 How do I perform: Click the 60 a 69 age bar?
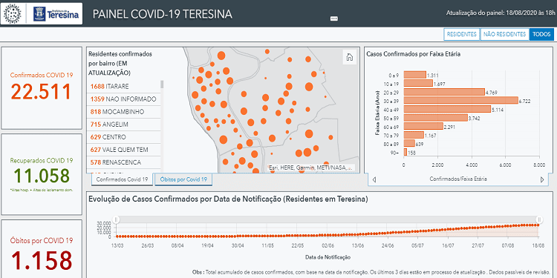click(x=423, y=126)
